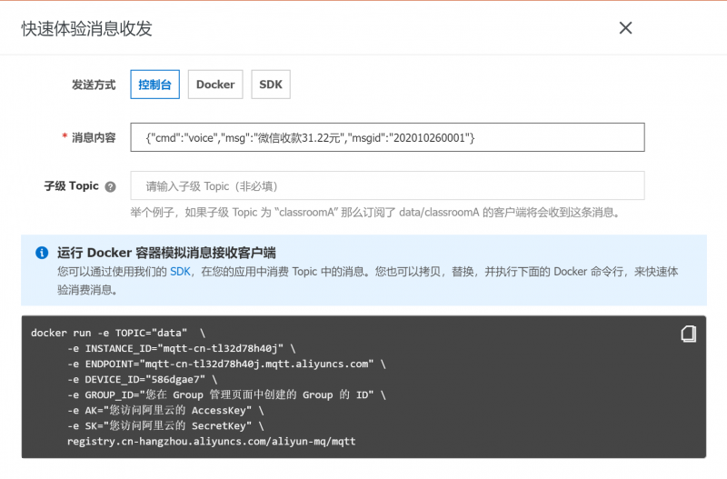Close the 快速体验消息收发 dialog
The image size is (727, 479).
click(625, 28)
